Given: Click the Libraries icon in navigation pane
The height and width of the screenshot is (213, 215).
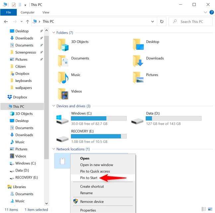Looking at the screenshot, I should 10,187.
